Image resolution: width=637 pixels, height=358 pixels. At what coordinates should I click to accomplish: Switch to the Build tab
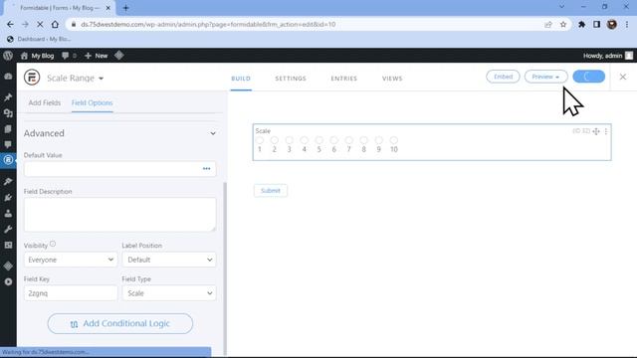pyautogui.click(x=241, y=79)
